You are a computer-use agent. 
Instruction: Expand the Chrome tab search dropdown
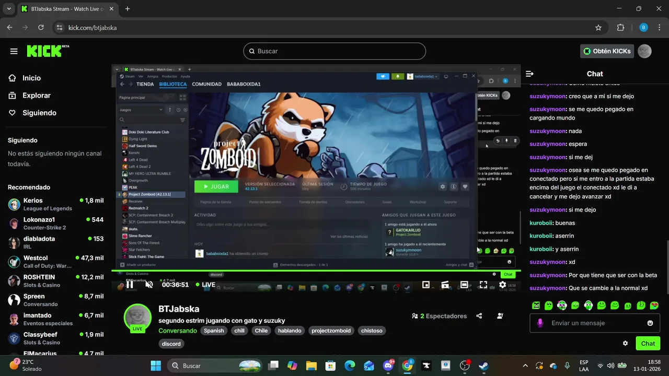[x=9, y=9]
